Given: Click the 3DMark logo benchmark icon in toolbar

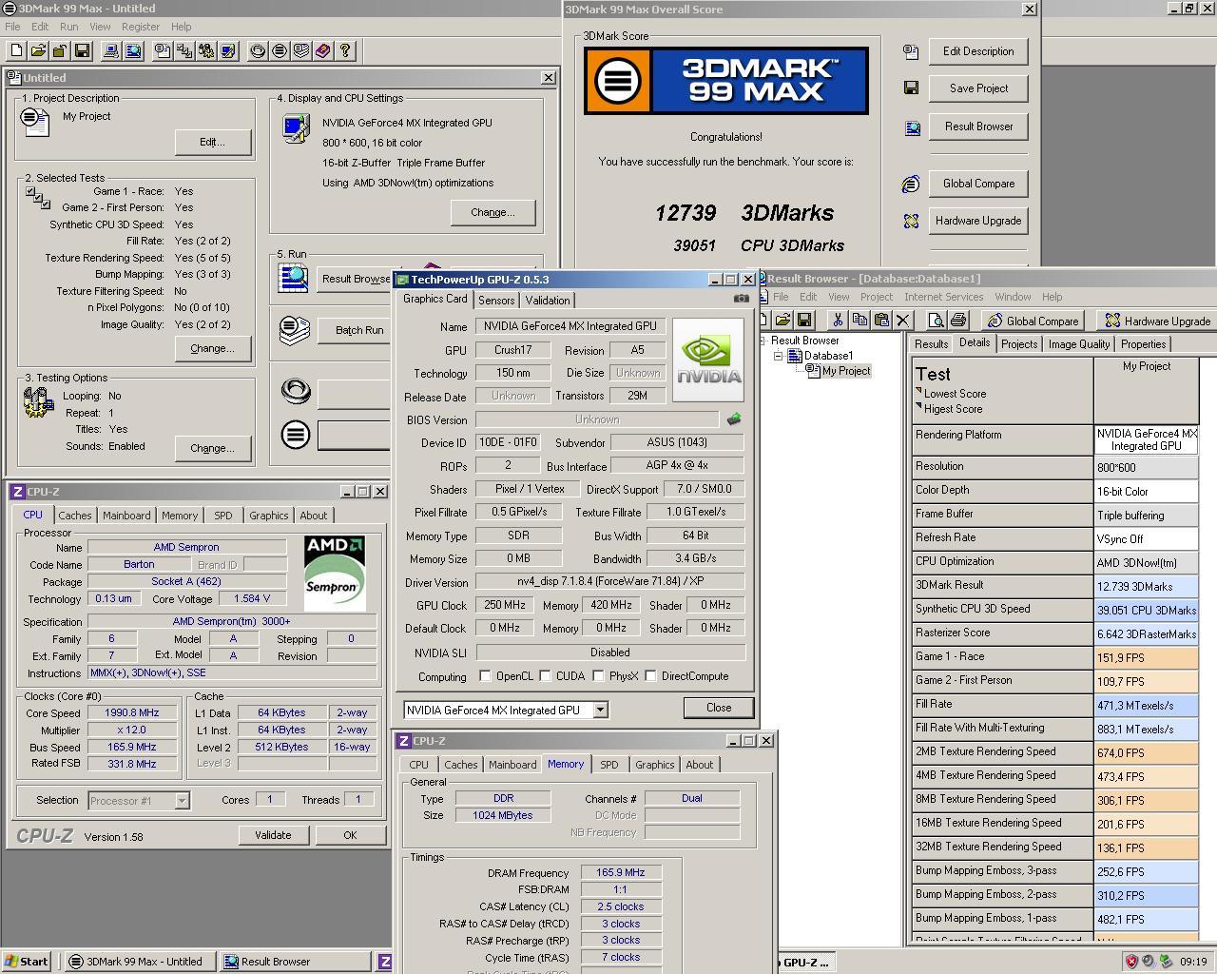Looking at the screenshot, I should coord(280,50).
